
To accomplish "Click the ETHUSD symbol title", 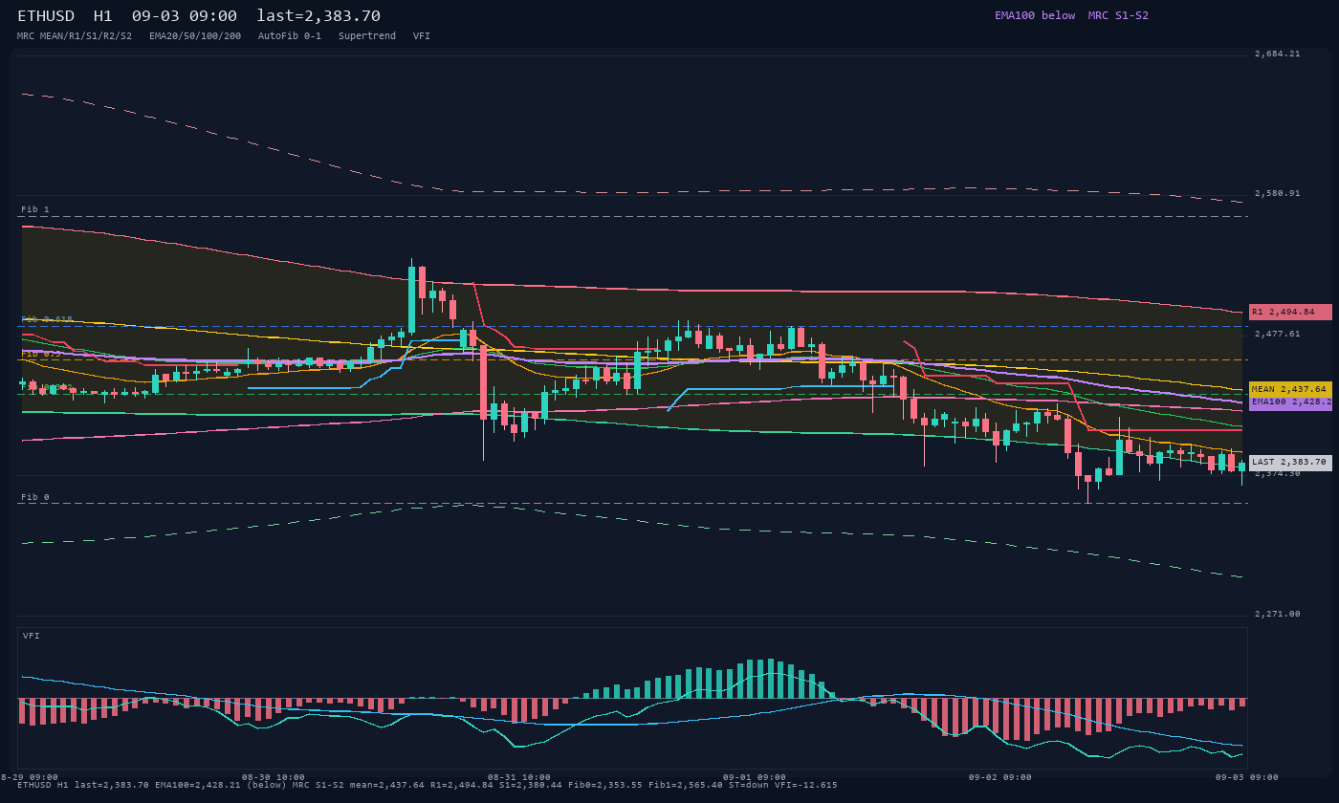I will coord(46,15).
